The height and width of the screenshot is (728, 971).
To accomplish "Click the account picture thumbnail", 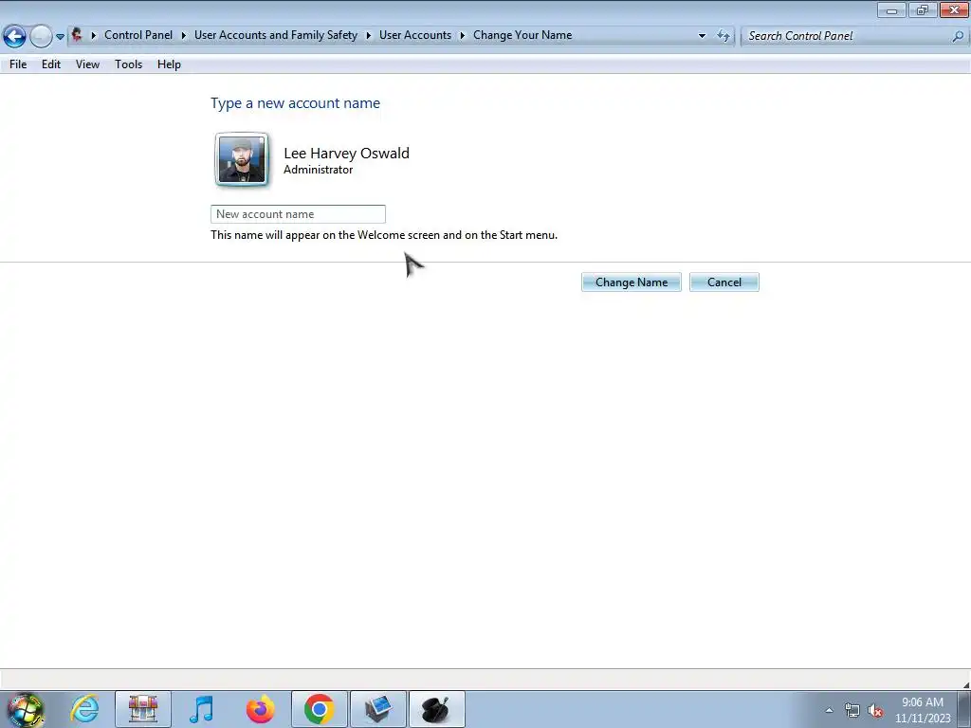I will point(242,159).
